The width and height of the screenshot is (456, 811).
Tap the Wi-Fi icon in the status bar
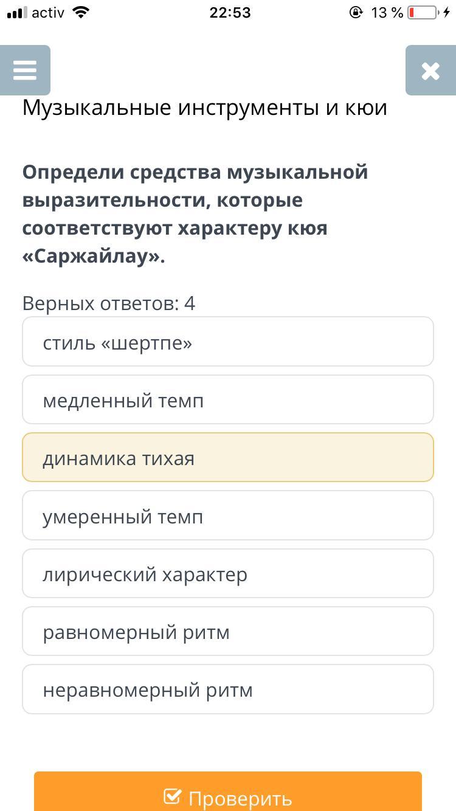click(x=80, y=13)
